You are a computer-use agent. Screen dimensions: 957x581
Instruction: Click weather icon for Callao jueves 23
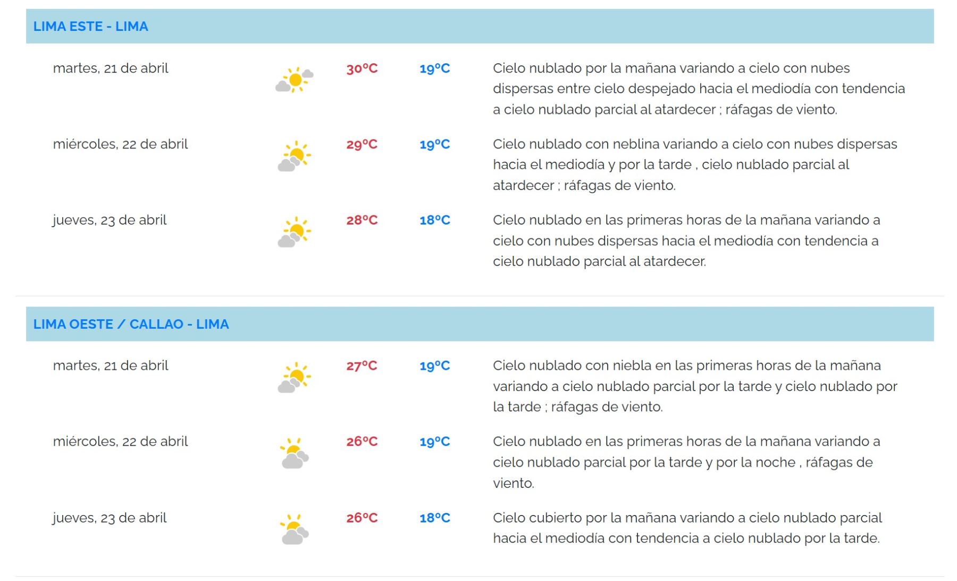point(295,529)
